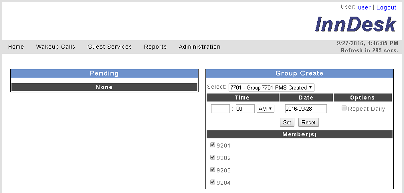404x193 pixels.
Task: Click the minutes input field
Action: click(x=245, y=109)
